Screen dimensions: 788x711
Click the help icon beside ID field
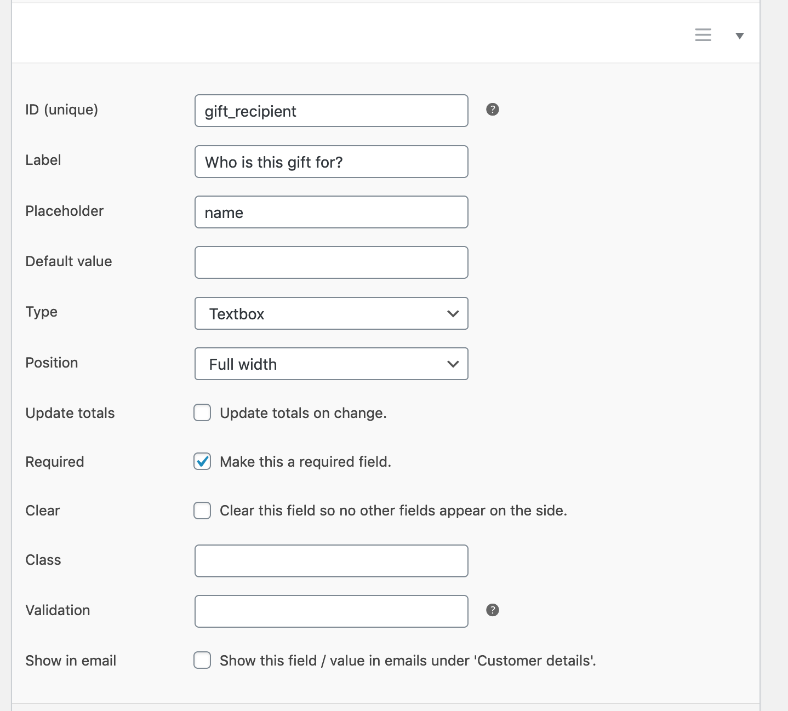(493, 110)
